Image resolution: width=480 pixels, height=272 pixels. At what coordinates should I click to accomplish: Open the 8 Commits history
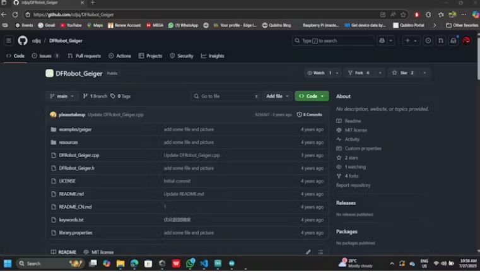click(310, 115)
